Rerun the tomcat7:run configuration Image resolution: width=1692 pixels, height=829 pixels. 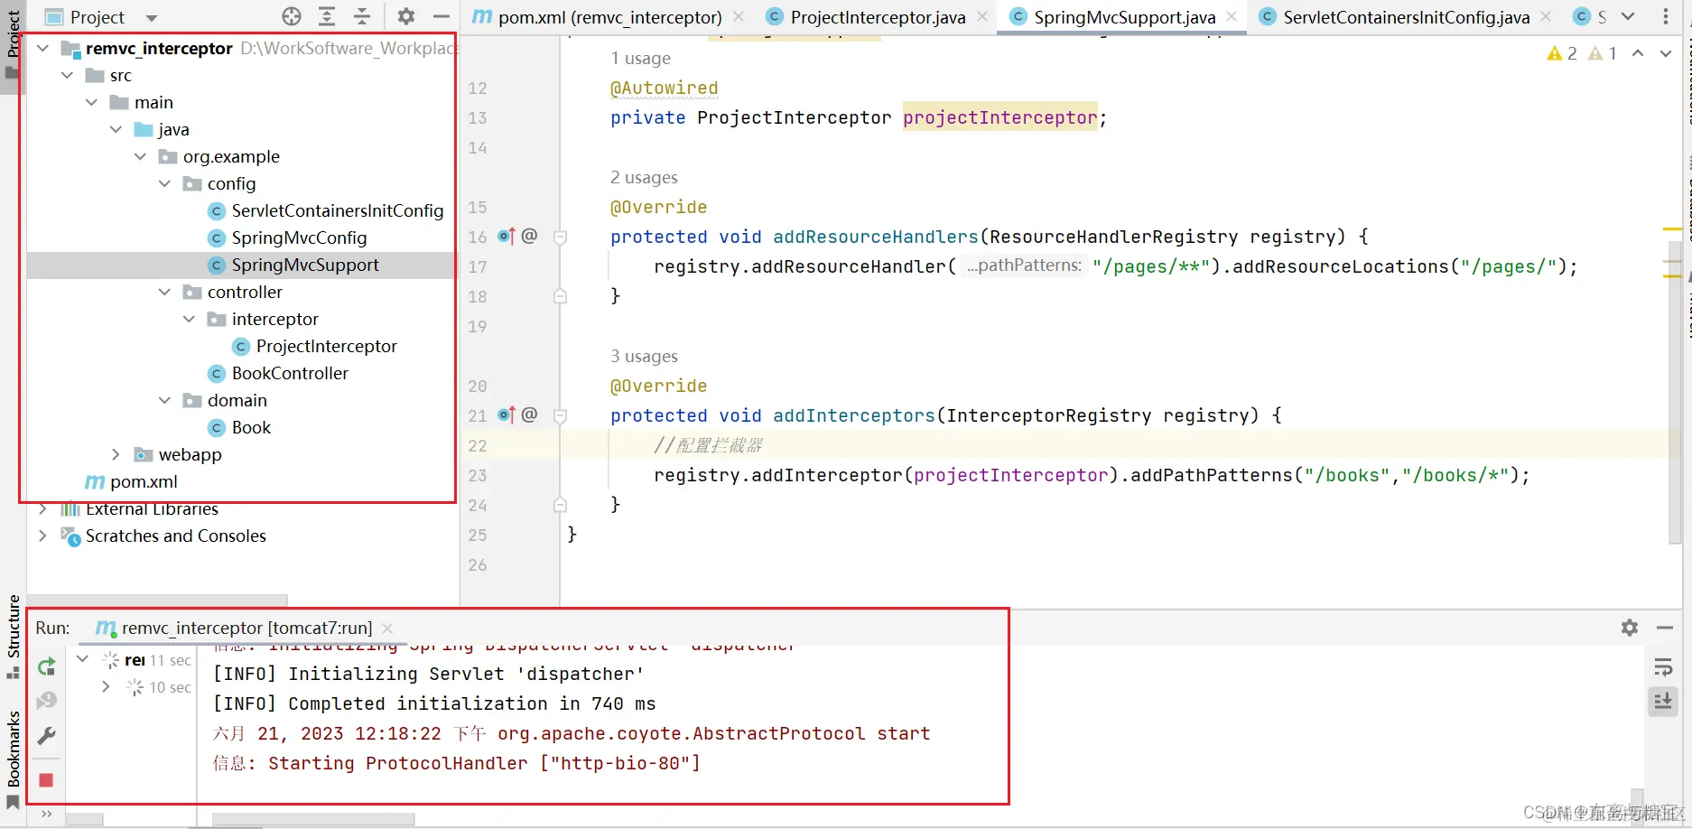coord(46,666)
